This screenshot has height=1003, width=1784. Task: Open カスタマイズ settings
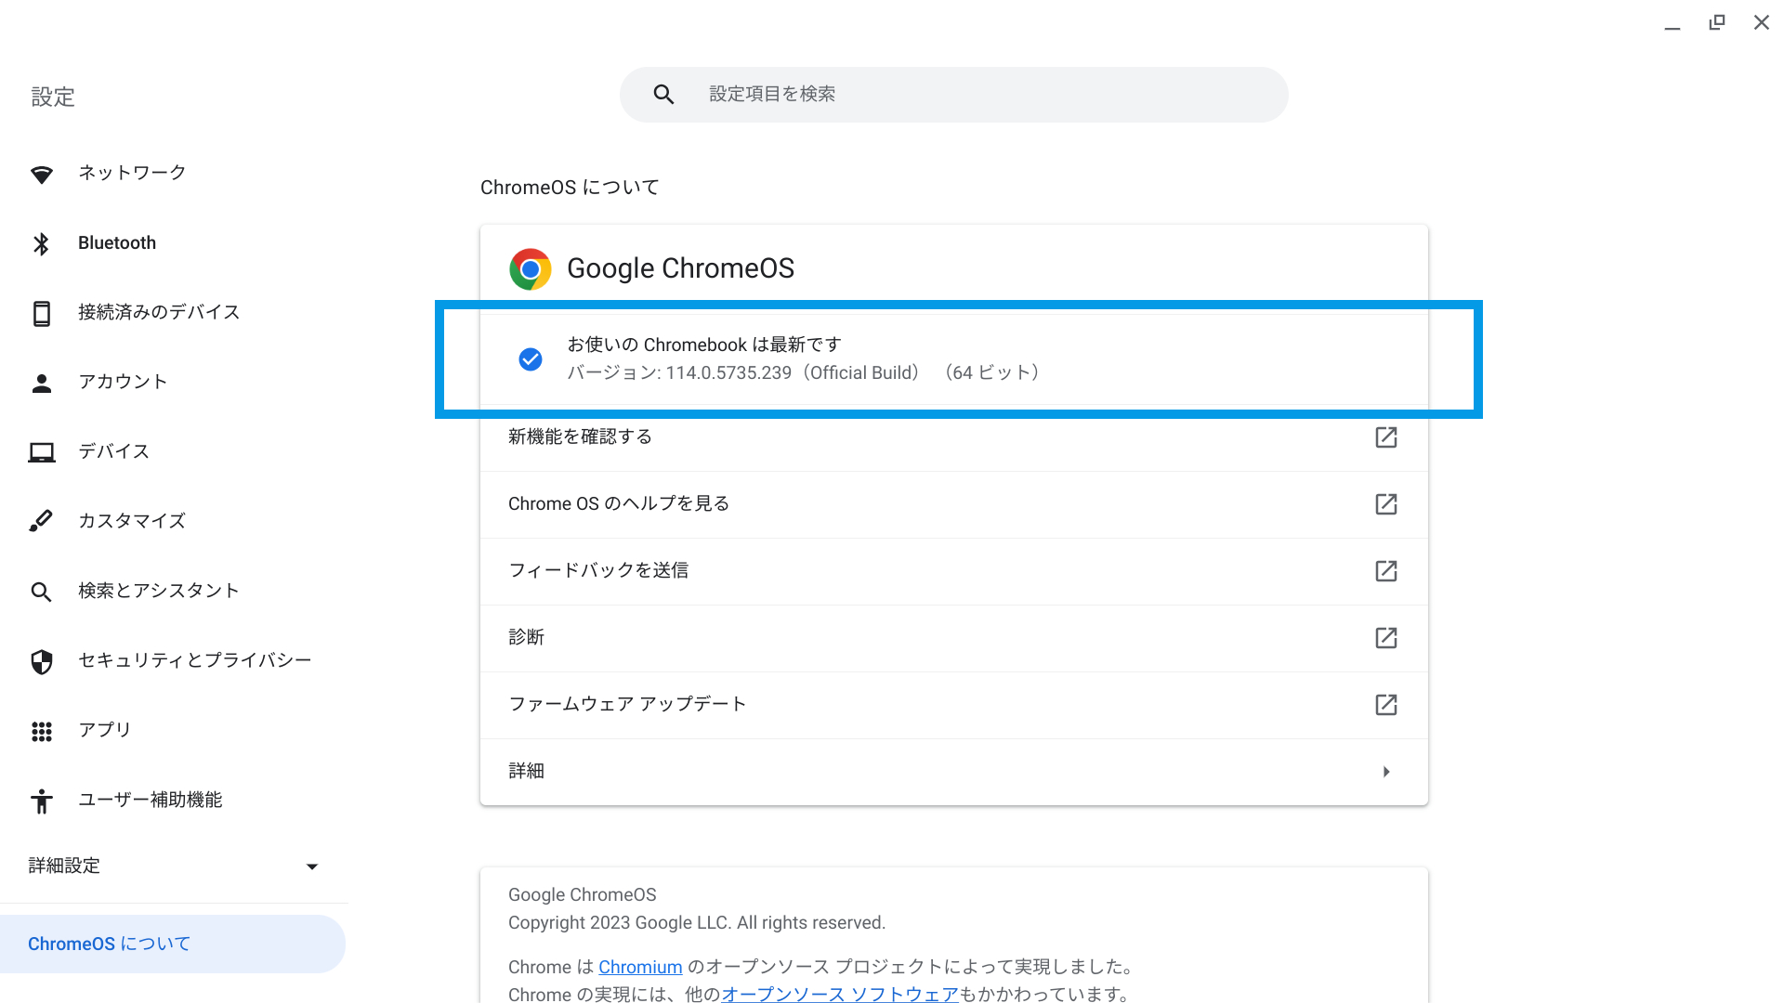[174, 521]
